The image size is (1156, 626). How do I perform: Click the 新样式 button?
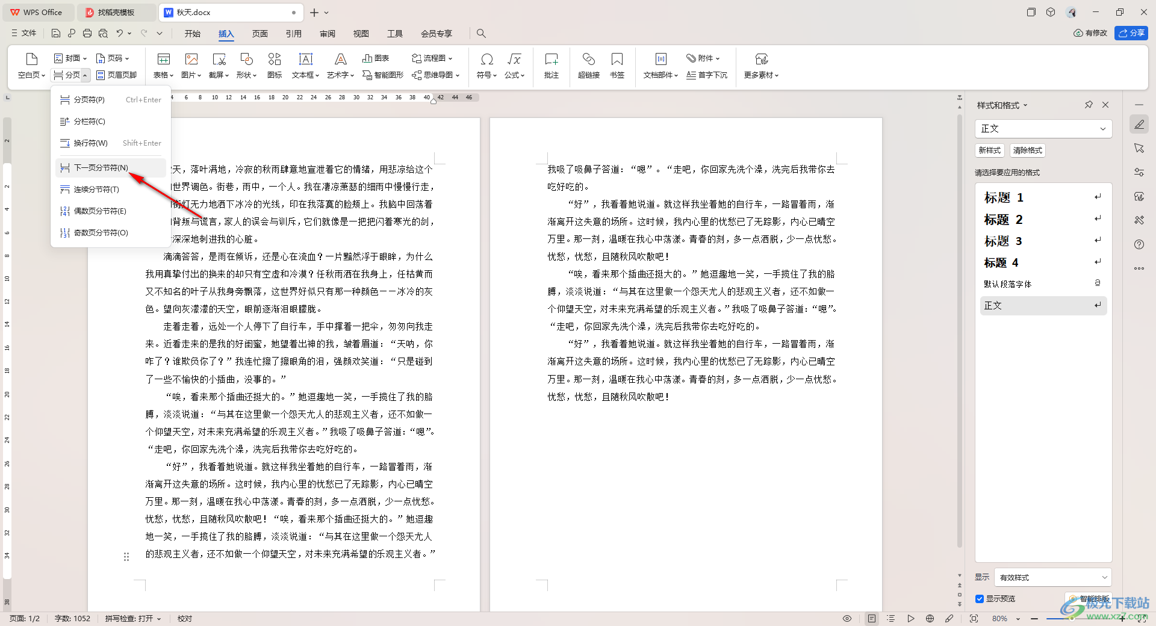point(989,150)
